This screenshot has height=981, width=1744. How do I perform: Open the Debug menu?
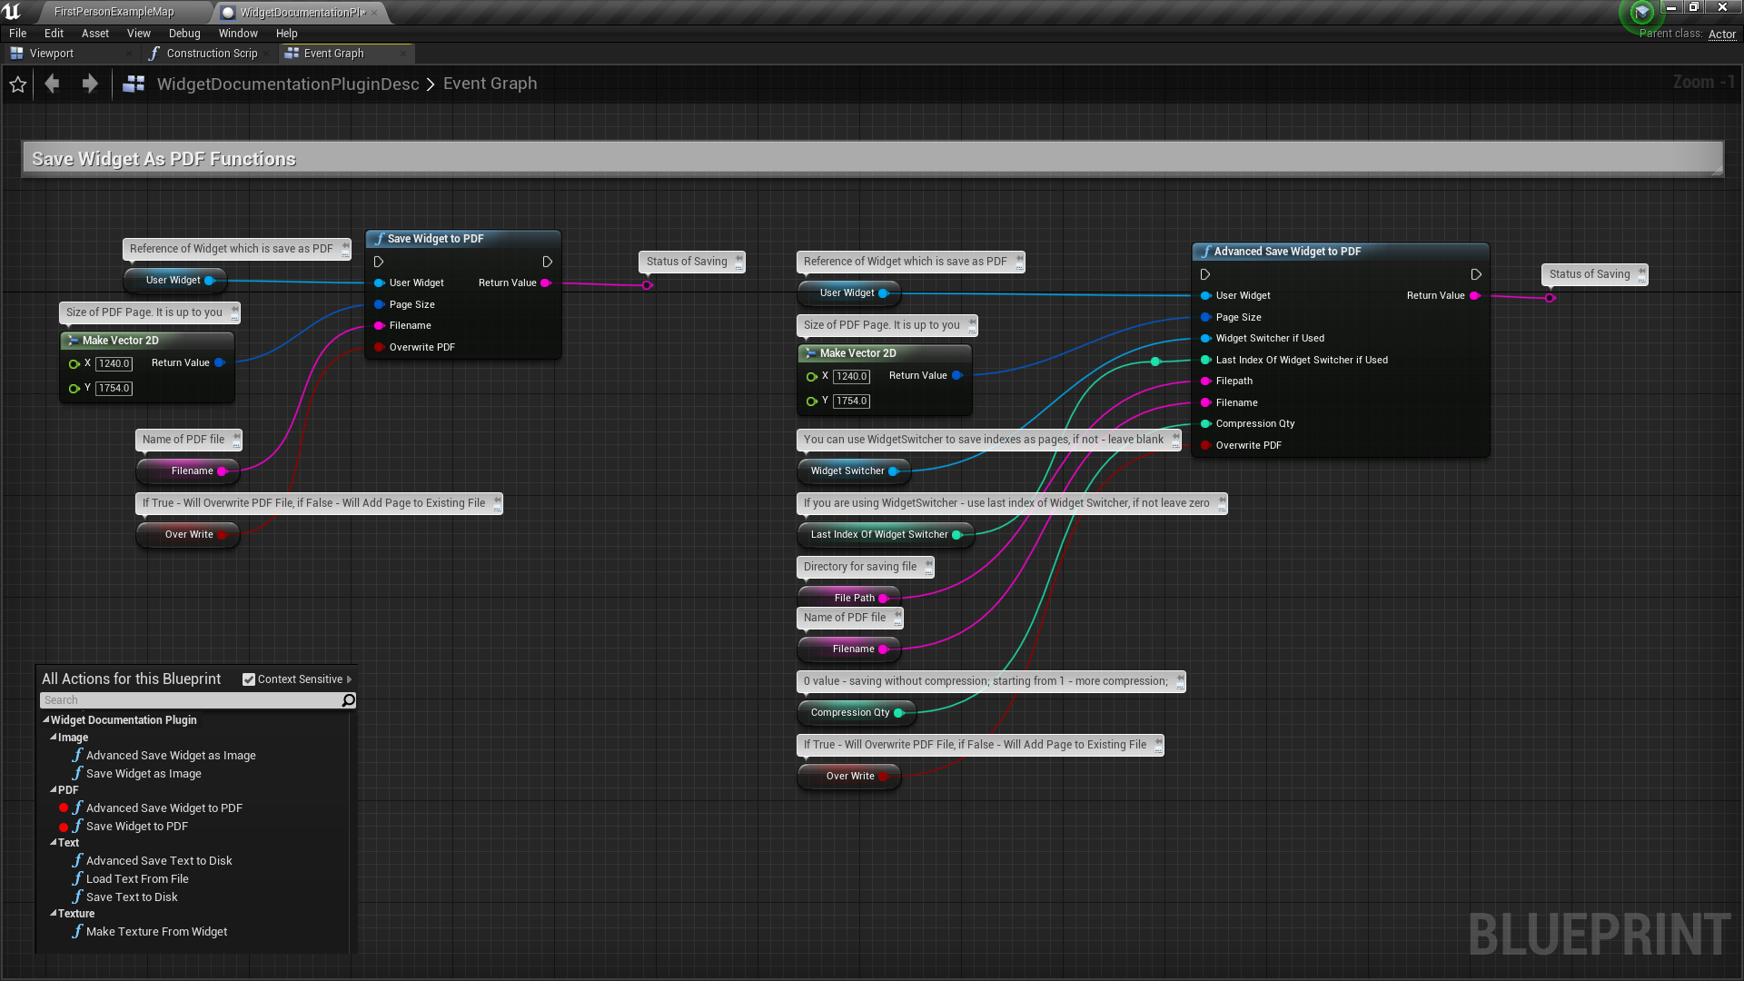[x=184, y=34]
